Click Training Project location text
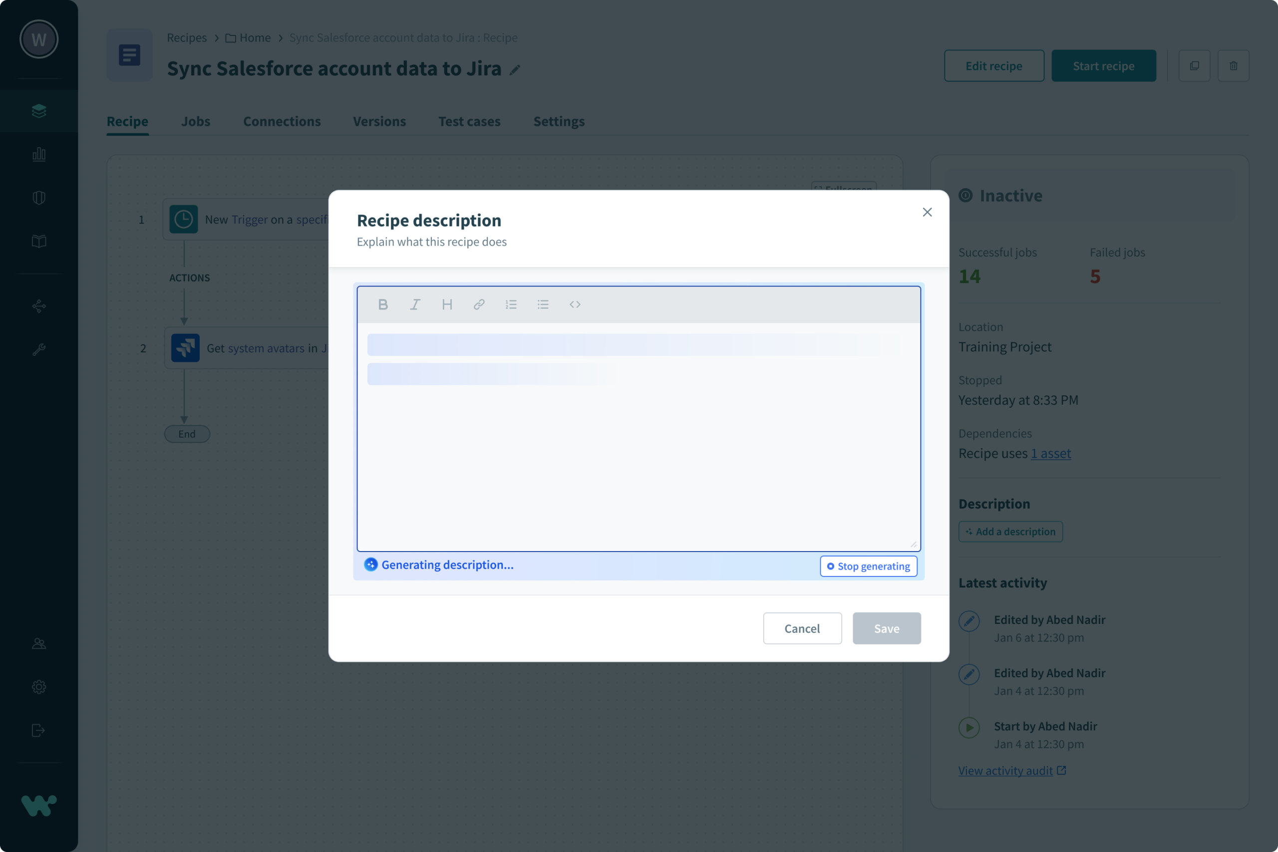1278x852 pixels. 1005,347
